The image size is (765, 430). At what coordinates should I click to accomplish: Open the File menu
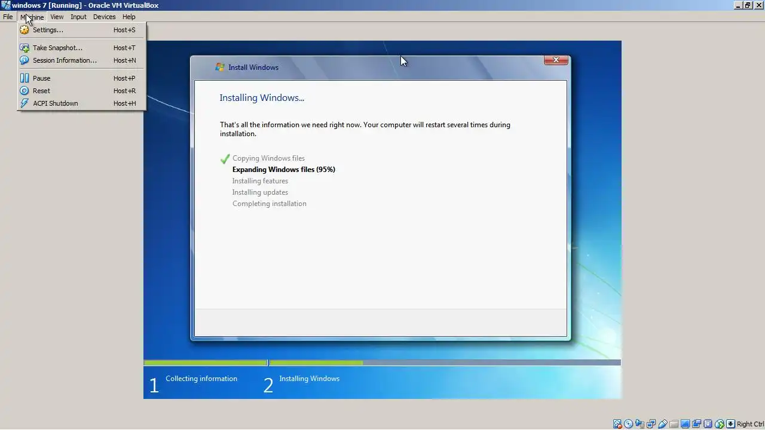coord(8,17)
